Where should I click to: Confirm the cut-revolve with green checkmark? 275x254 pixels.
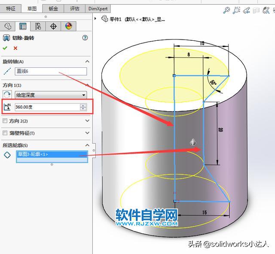(5, 48)
